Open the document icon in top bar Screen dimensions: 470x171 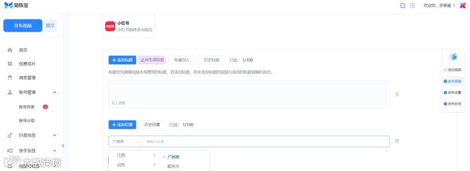tap(403, 5)
